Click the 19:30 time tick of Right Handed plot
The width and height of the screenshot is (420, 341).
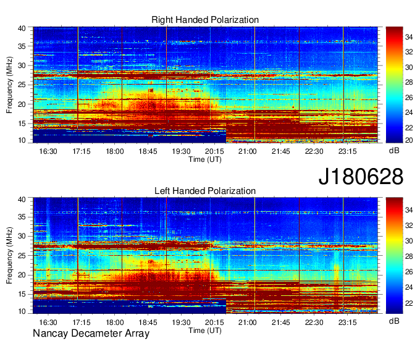(181, 151)
